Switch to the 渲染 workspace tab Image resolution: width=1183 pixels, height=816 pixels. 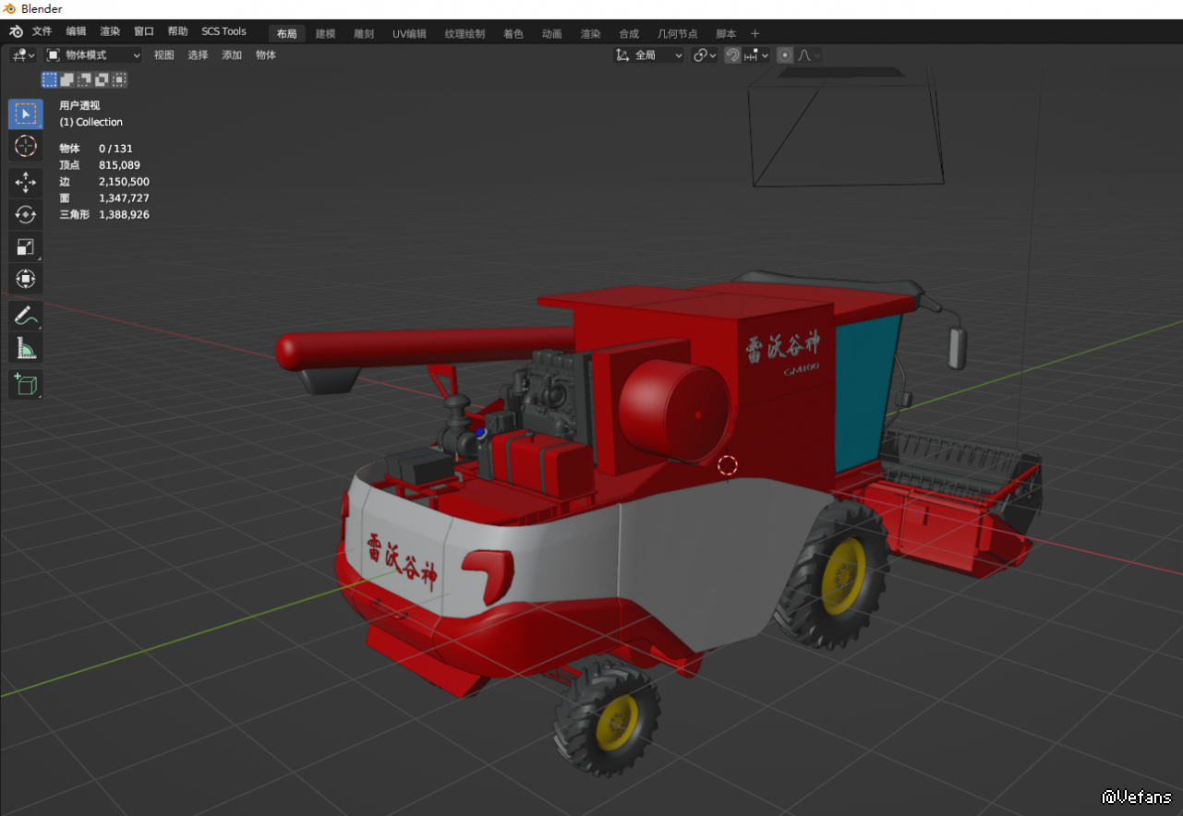click(x=590, y=34)
